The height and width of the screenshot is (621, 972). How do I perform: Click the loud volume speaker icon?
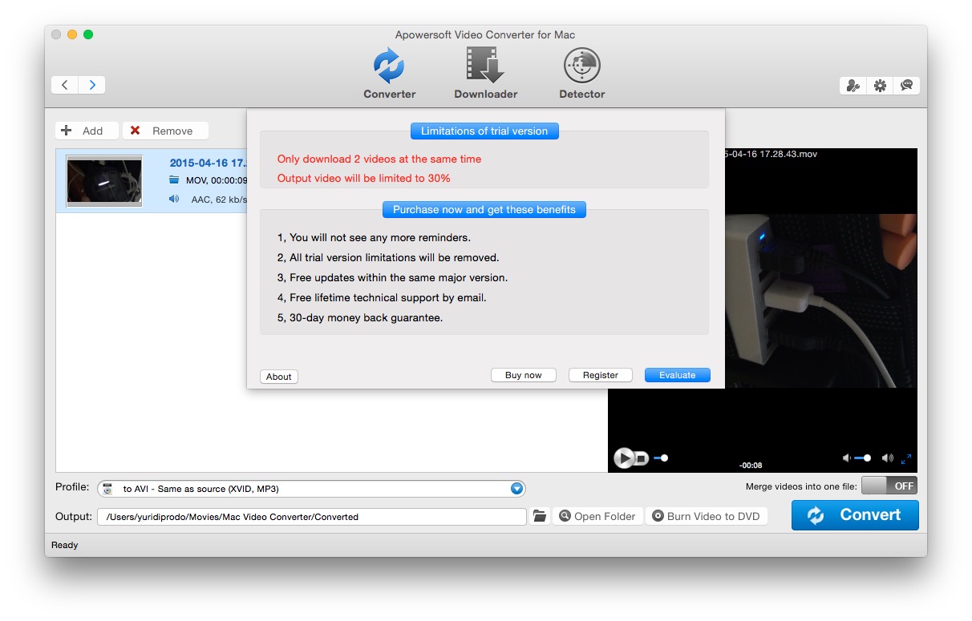[x=887, y=458]
